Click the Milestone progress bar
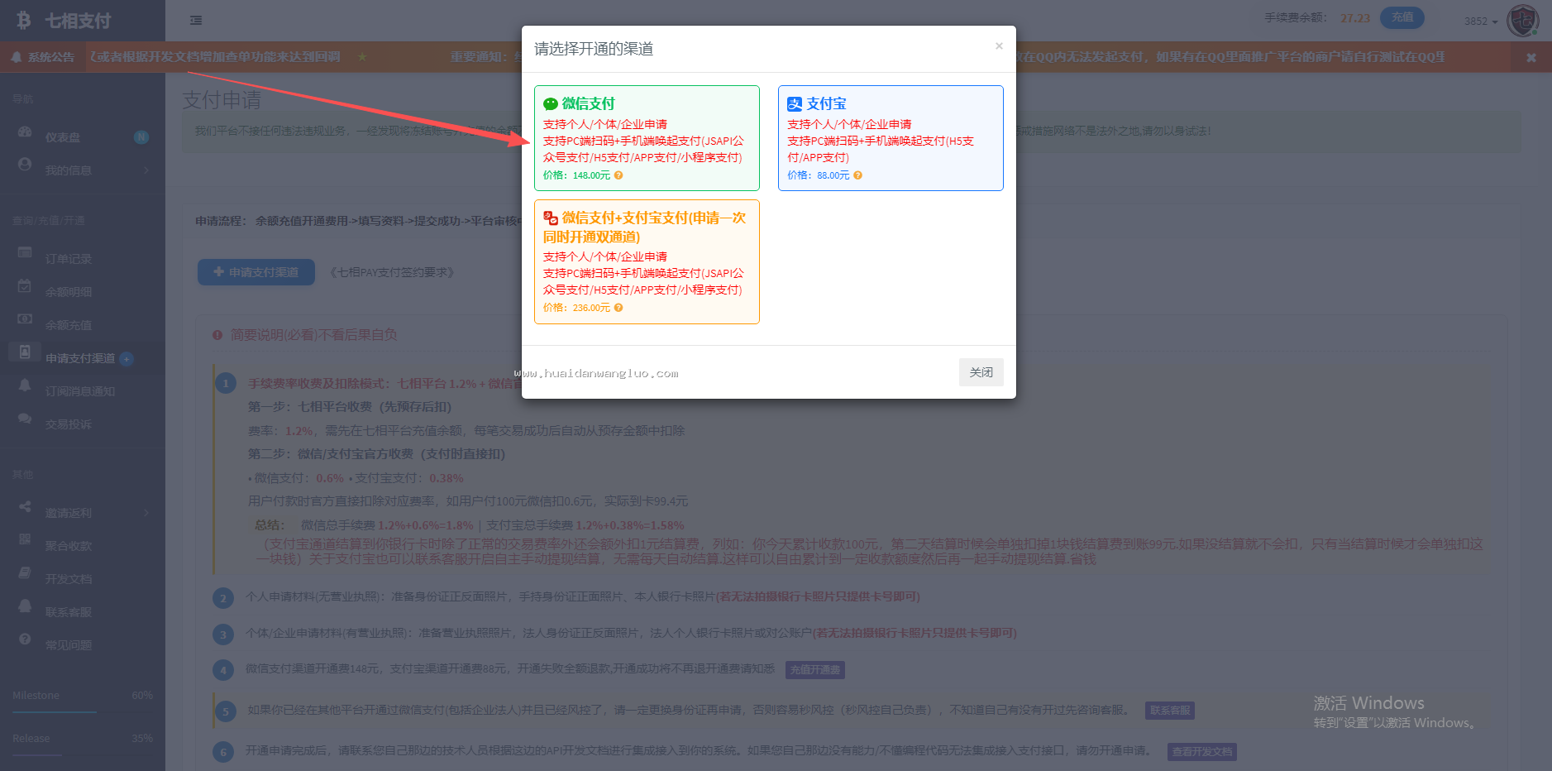This screenshot has height=771, width=1552. [83, 711]
